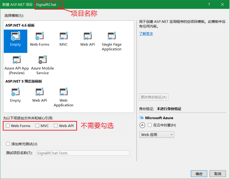
Task: Click the ASP.NET 5 预览版模板 heading
Action: click(24, 81)
